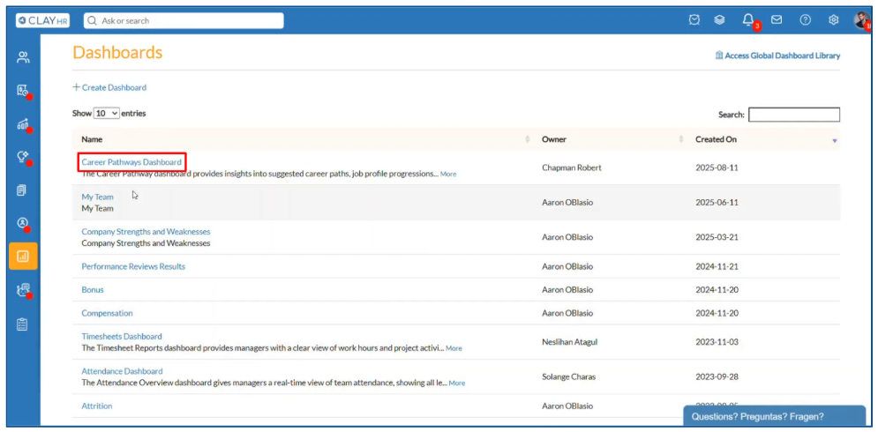Open the Bonus dashboard link

tap(93, 290)
